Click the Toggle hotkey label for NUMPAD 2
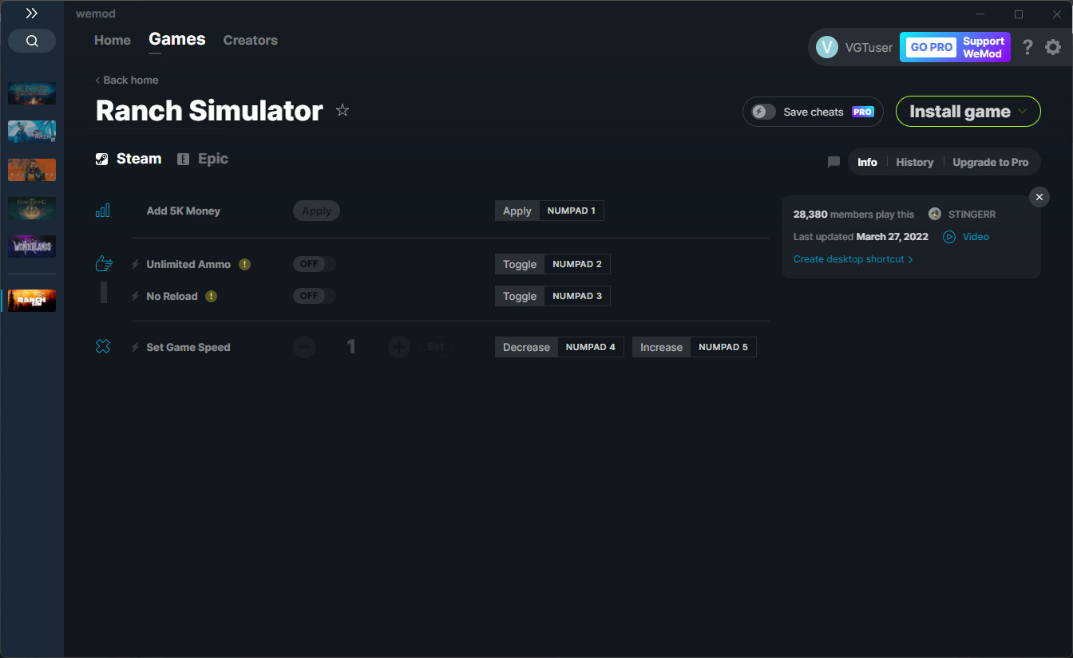Image resolution: width=1073 pixels, height=658 pixels. [x=520, y=264]
